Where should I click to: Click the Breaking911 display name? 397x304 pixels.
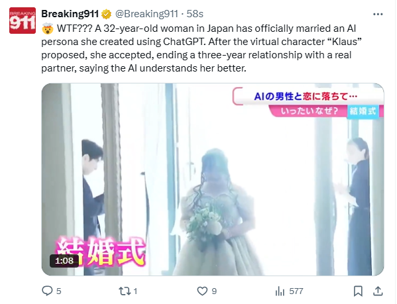70,14
